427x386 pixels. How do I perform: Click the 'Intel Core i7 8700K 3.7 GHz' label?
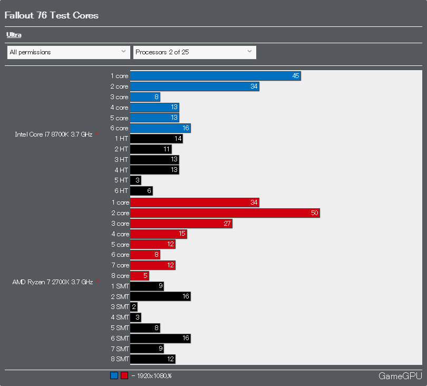tap(54, 134)
